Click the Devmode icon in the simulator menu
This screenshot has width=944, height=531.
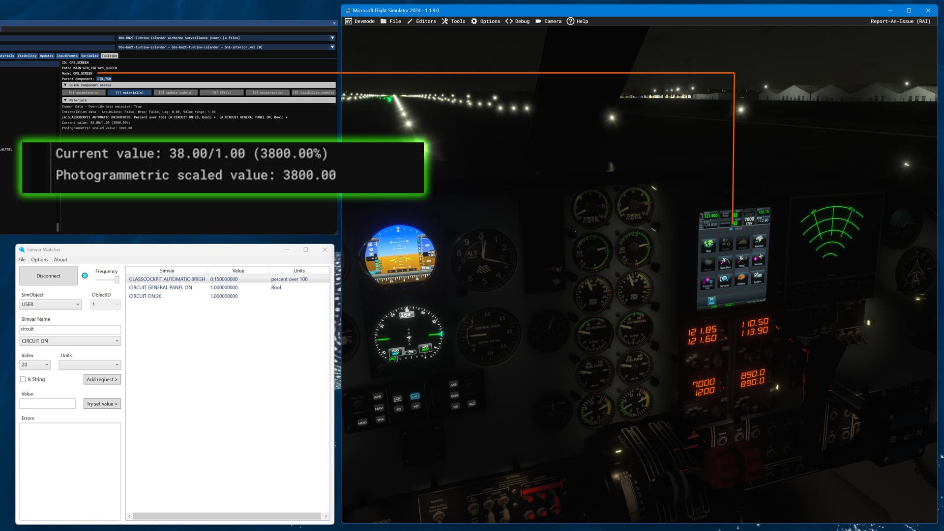point(349,21)
